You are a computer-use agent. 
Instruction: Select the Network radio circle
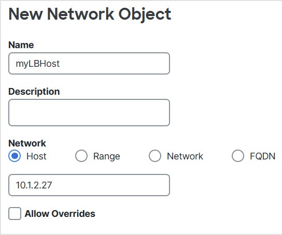[155, 156]
